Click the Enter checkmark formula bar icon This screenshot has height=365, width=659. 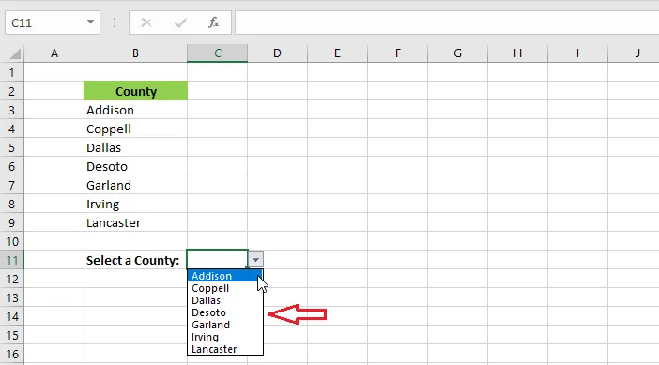(180, 23)
